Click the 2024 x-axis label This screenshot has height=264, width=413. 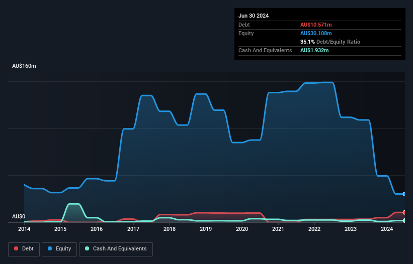point(387,229)
